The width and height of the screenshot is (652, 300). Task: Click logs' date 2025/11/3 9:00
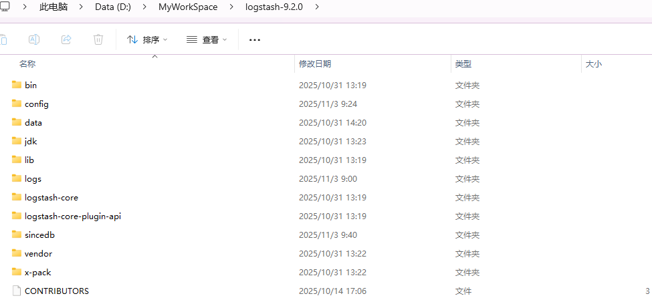328,178
